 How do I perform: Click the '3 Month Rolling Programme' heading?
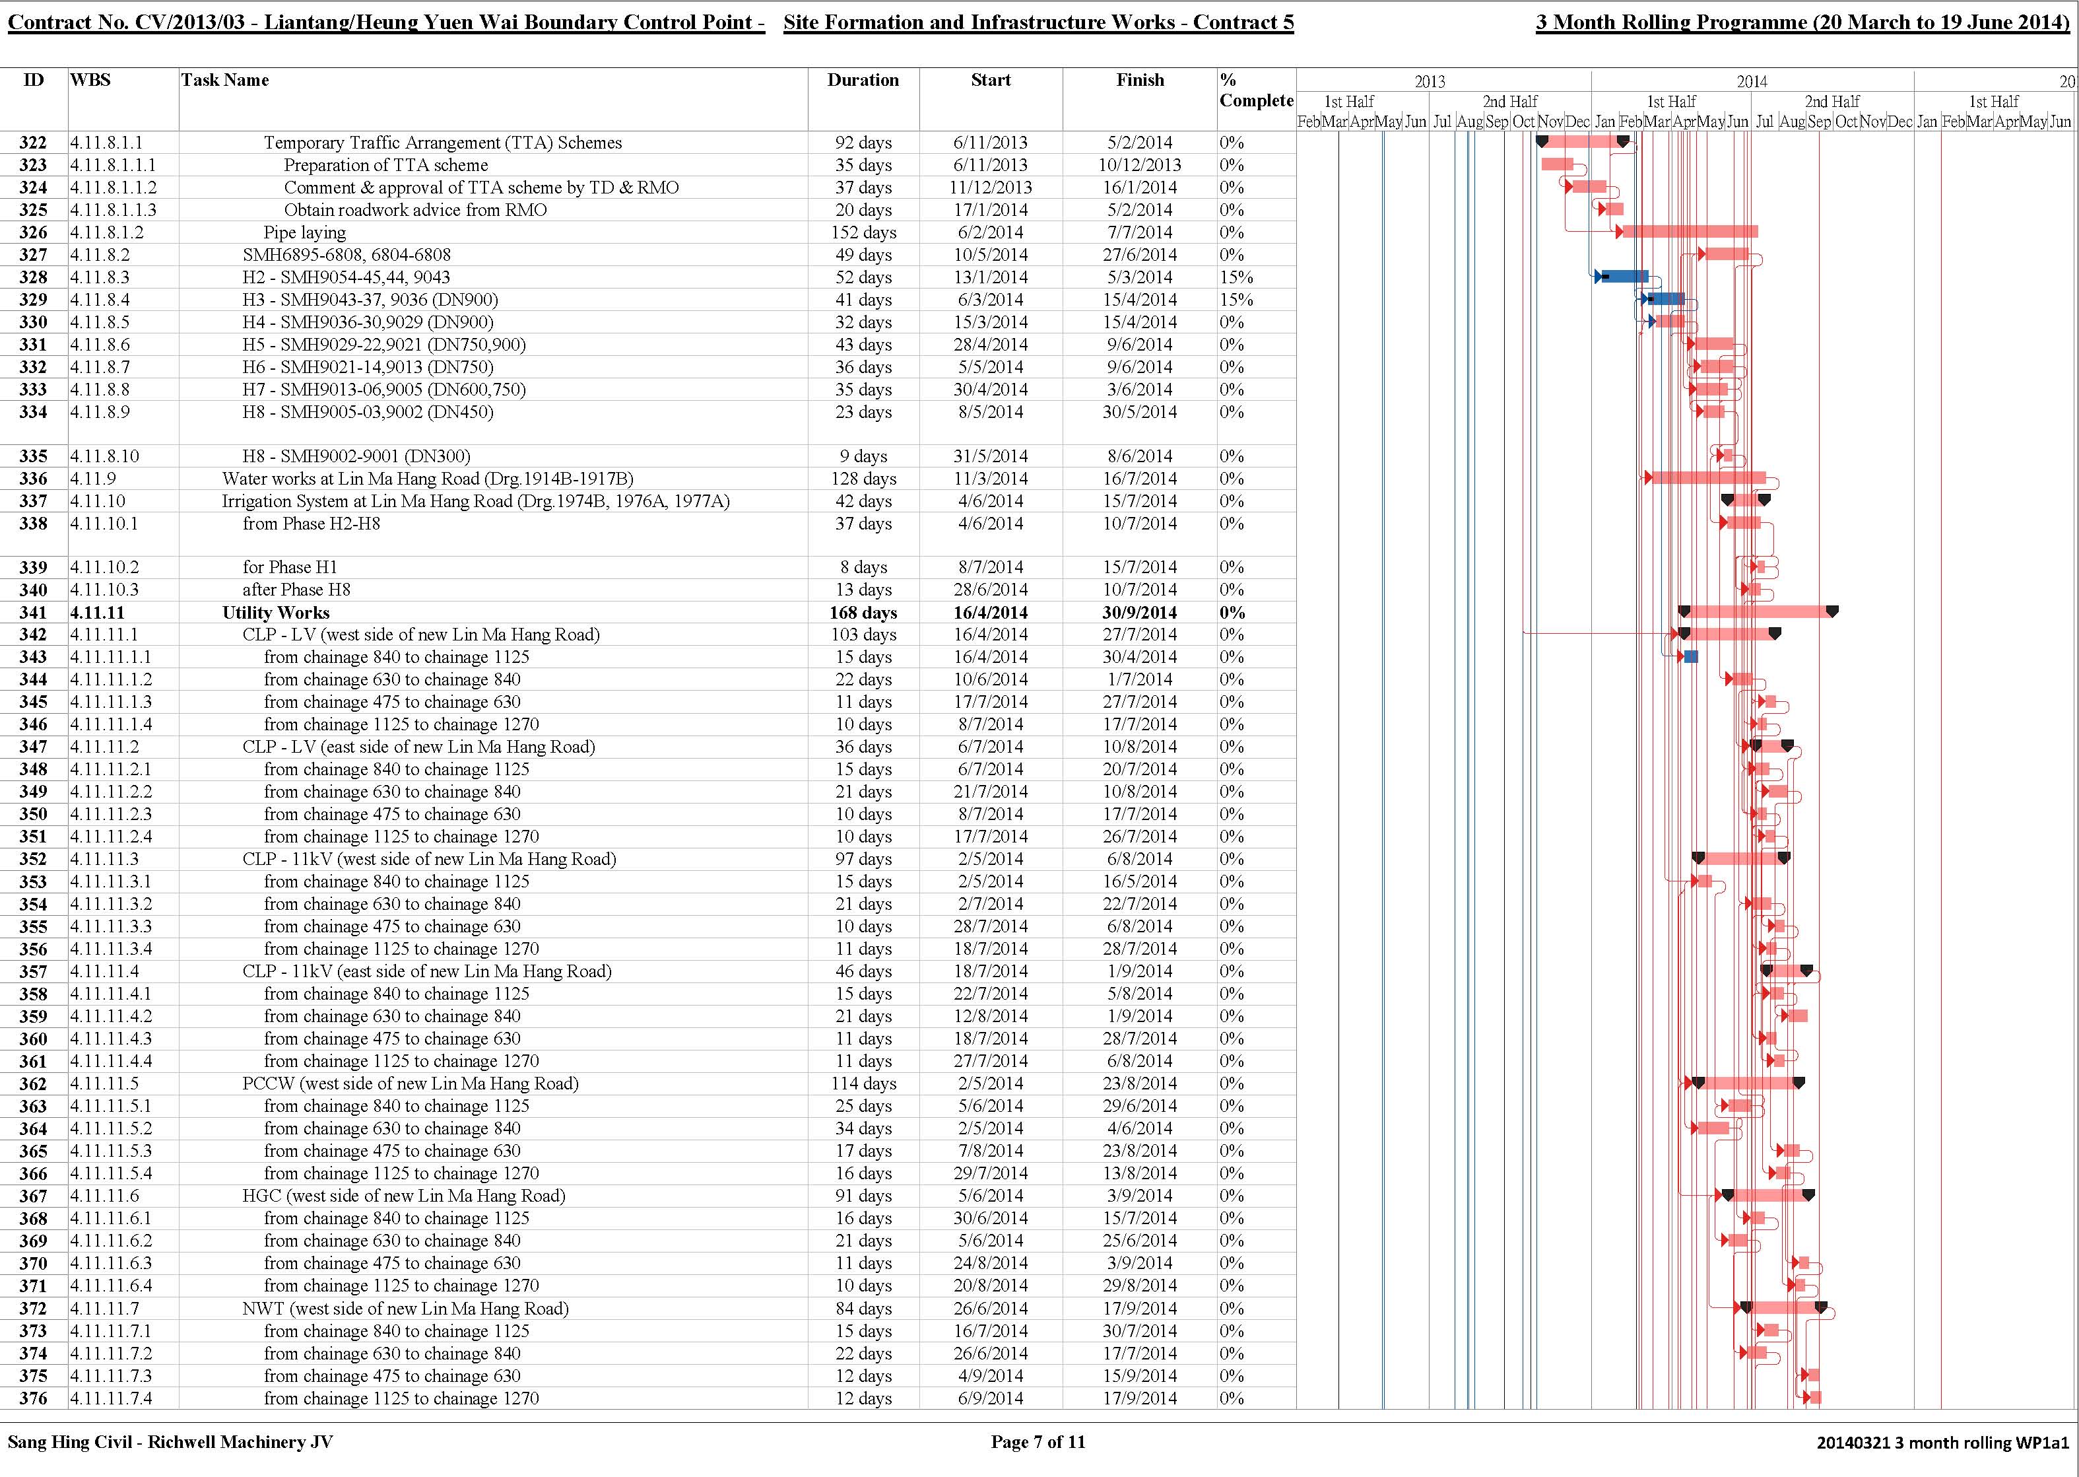pos(1802,22)
